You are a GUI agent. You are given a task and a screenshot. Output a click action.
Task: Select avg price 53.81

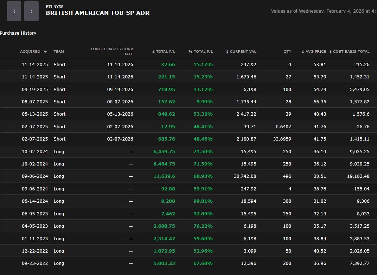tap(320, 64)
